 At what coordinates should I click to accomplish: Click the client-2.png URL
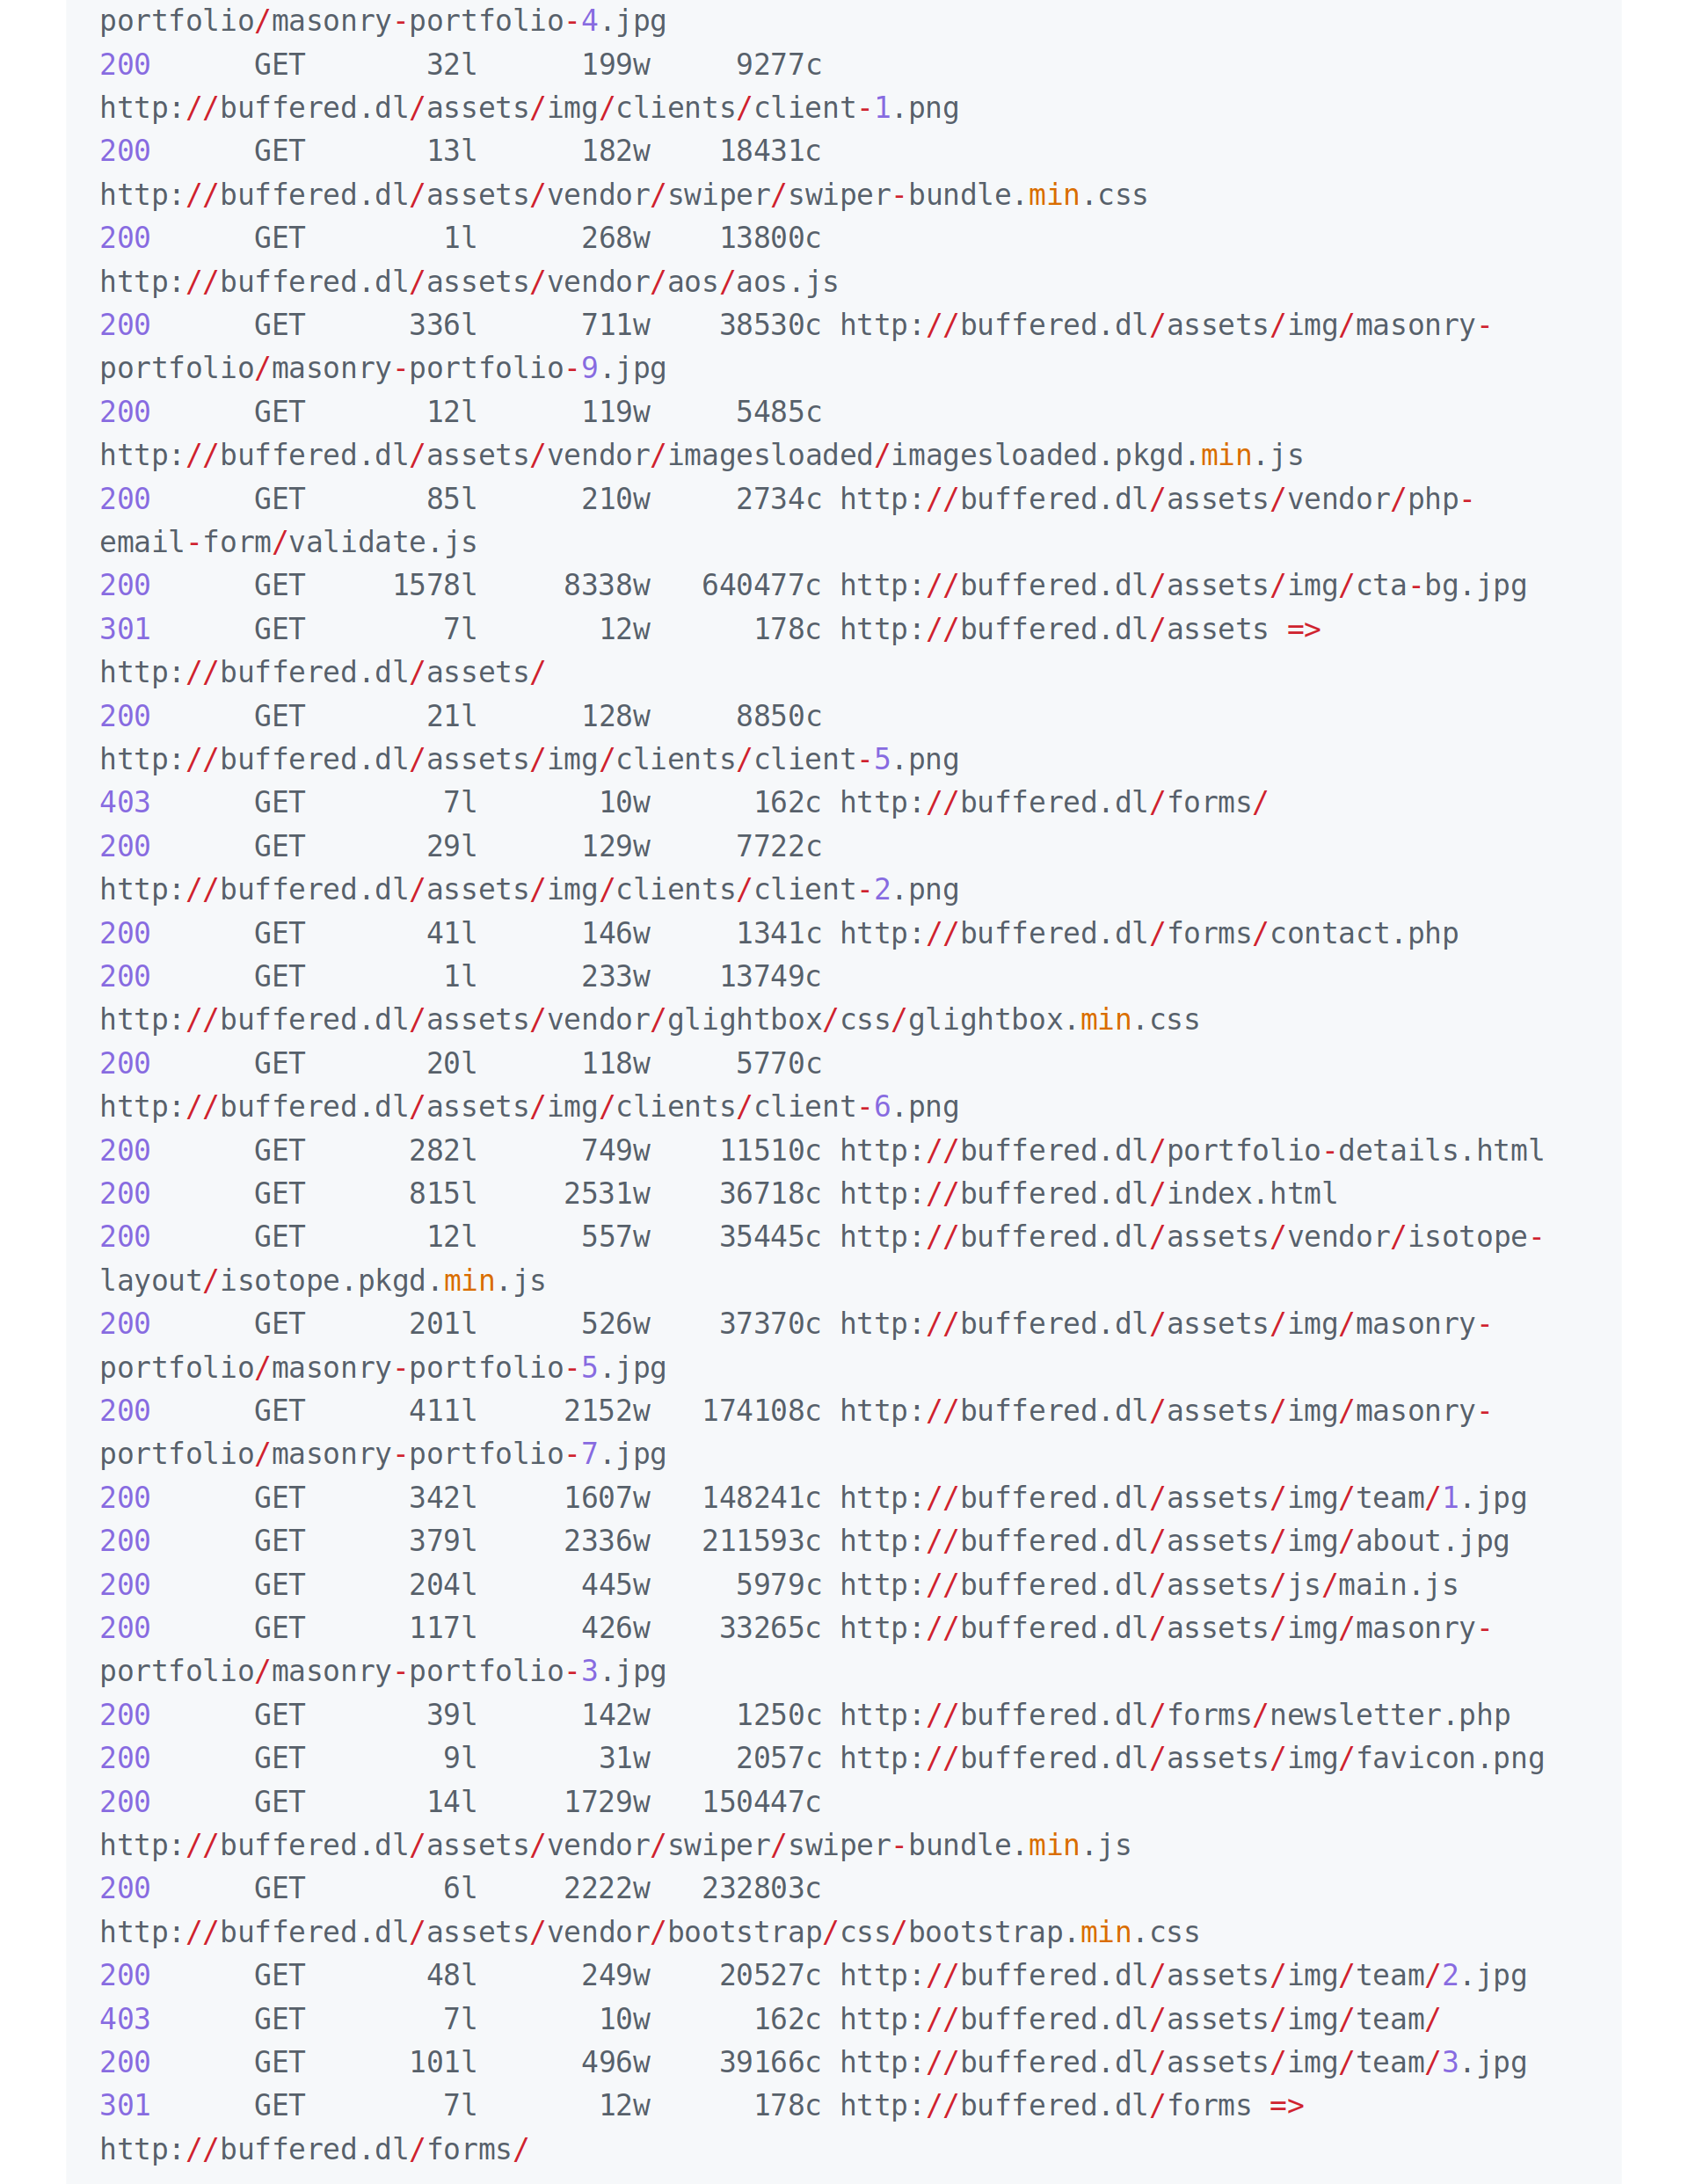tap(529, 890)
